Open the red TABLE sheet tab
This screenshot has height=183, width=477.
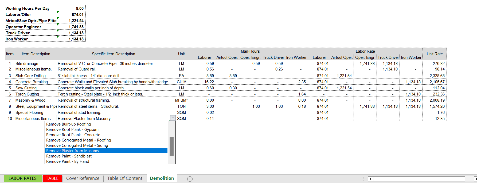tap(52, 178)
